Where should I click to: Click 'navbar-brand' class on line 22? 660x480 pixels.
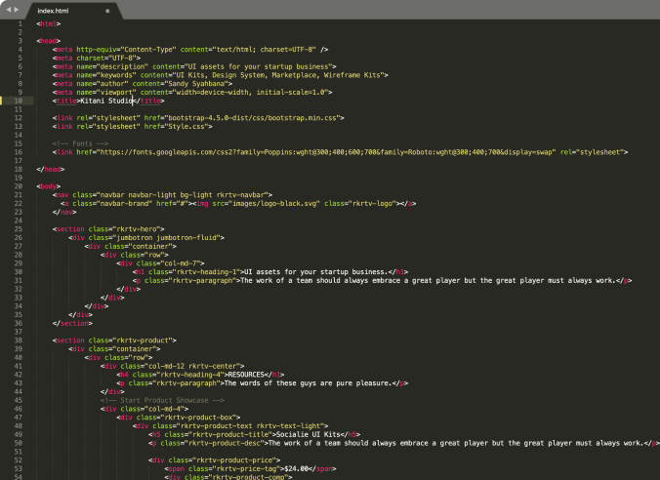pyautogui.click(x=124, y=203)
